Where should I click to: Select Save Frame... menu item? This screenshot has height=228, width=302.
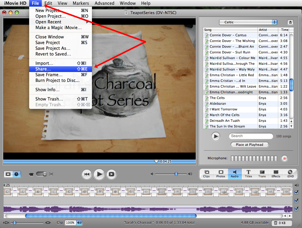[x=60, y=75]
